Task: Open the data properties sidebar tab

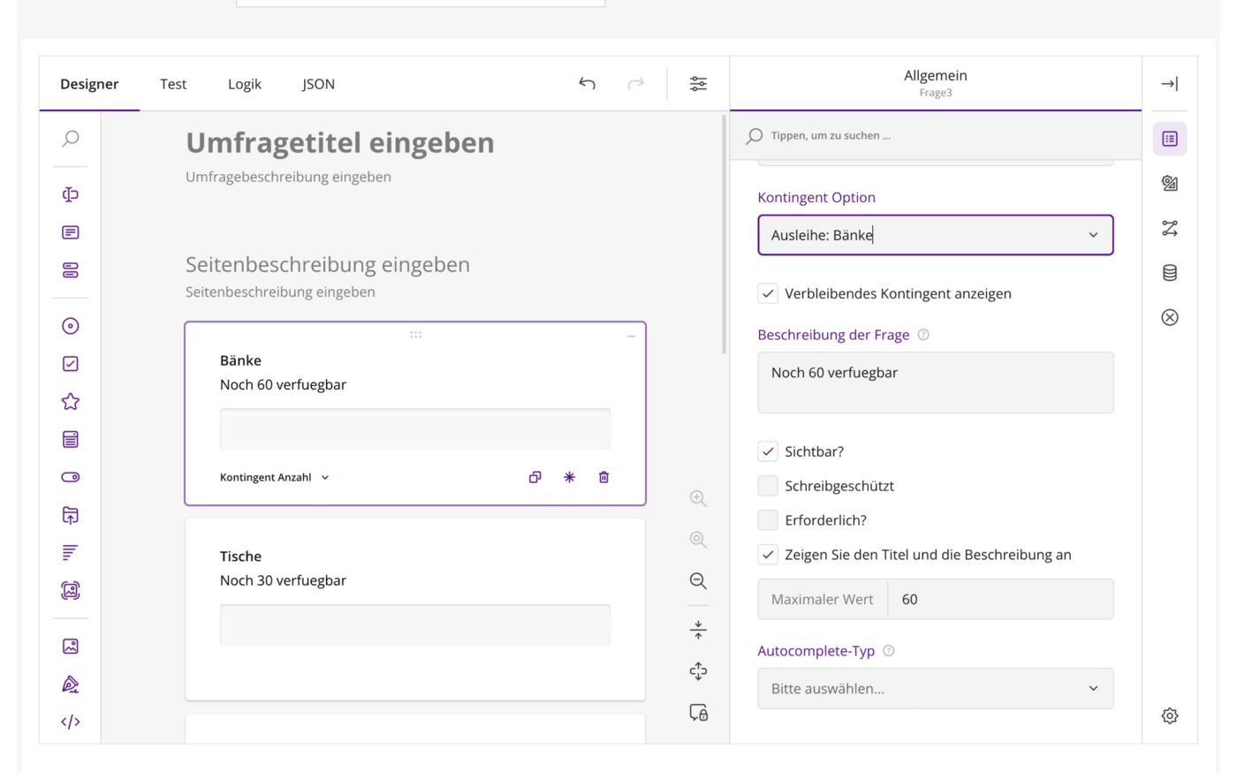Action: (x=1170, y=273)
